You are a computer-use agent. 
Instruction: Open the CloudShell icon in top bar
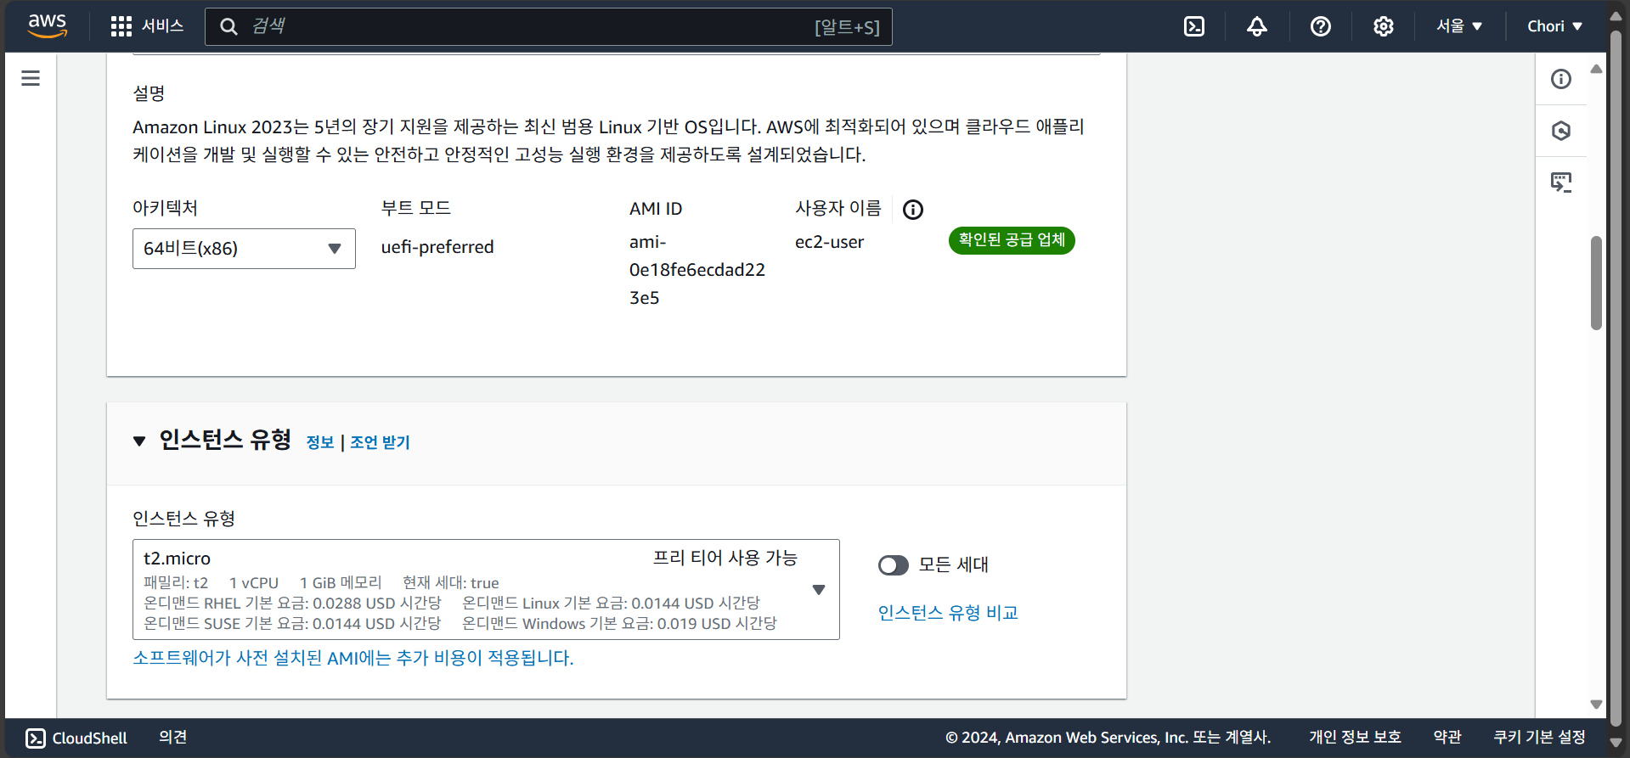pyautogui.click(x=1194, y=26)
